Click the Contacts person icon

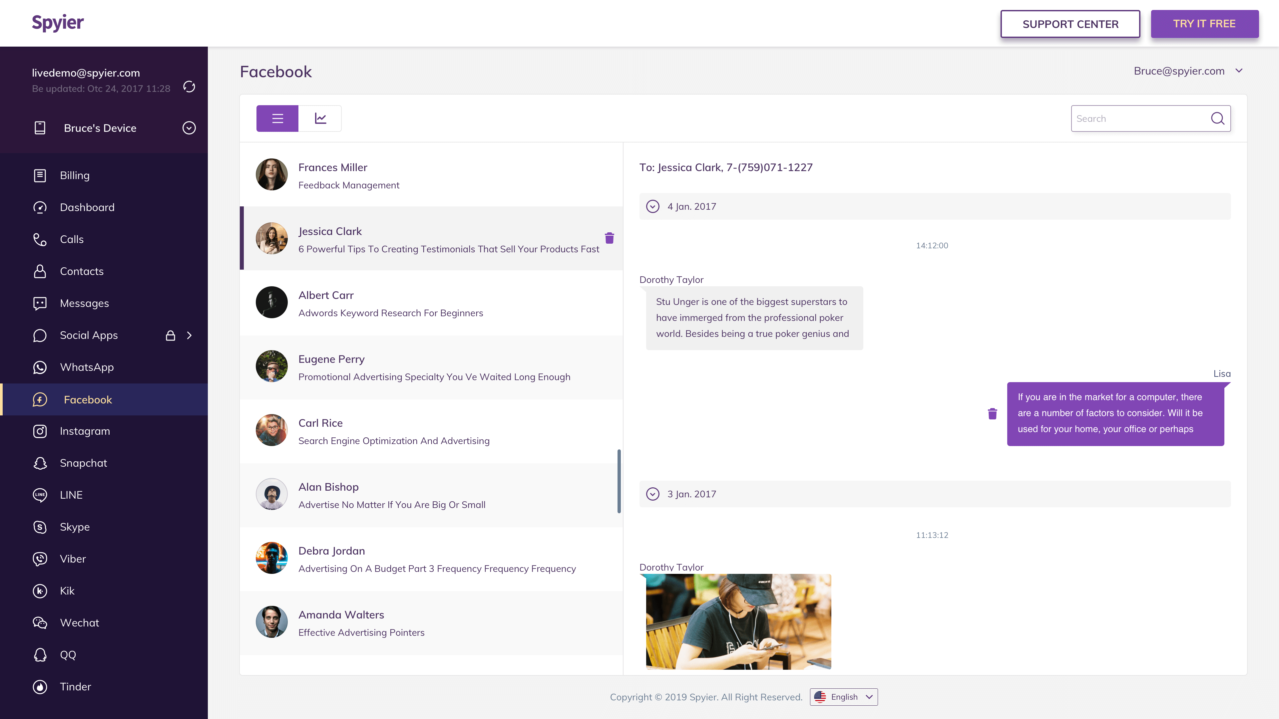40,271
